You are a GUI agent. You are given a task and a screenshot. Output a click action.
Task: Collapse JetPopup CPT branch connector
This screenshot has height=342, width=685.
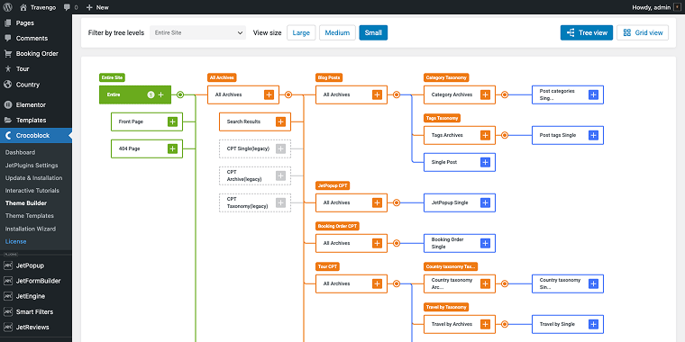tap(397, 202)
